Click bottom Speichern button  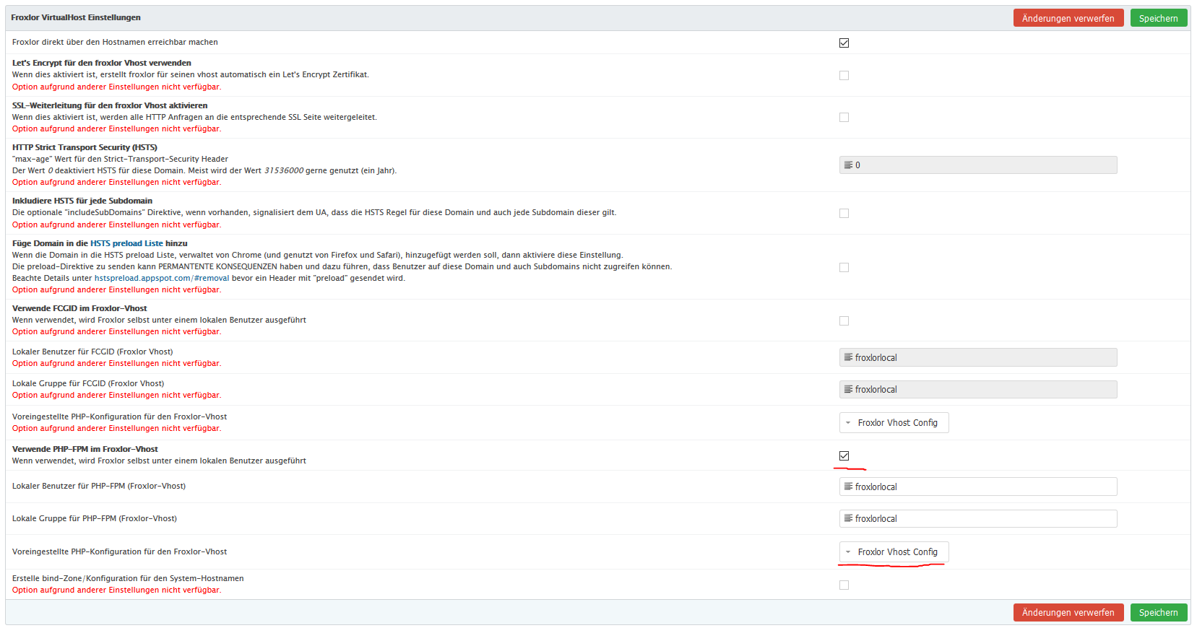pos(1159,612)
